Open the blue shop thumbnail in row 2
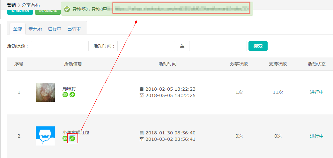 pyautogui.click(x=45, y=136)
